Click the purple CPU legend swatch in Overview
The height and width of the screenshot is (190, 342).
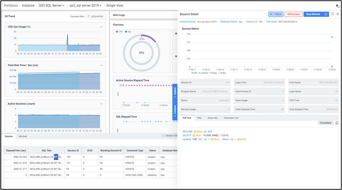pos(117,32)
